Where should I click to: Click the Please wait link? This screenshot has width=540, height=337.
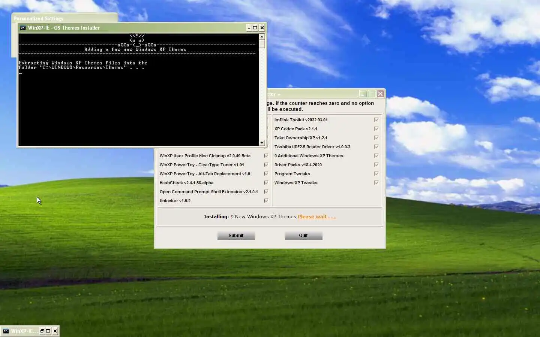[316, 217]
